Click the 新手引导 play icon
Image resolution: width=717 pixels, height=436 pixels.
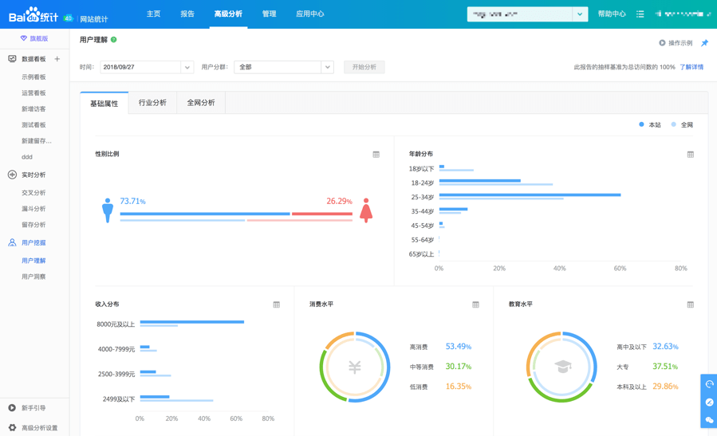[12, 407]
